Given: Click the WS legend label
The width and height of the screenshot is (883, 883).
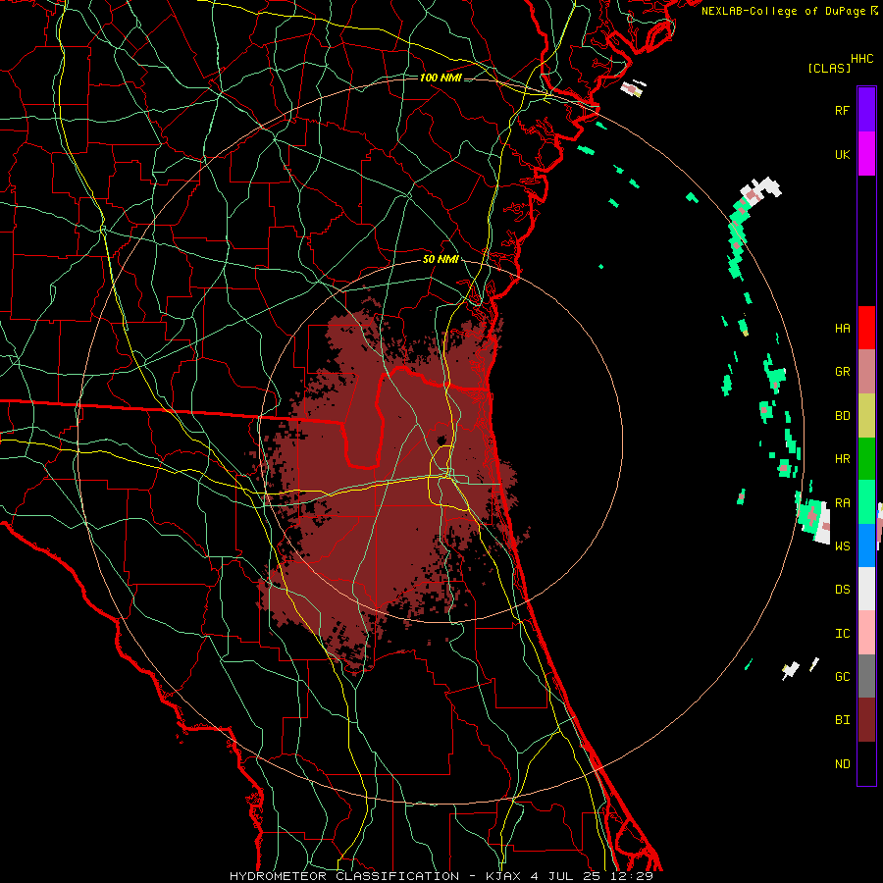Looking at the screenshot, I should point(842,545).
